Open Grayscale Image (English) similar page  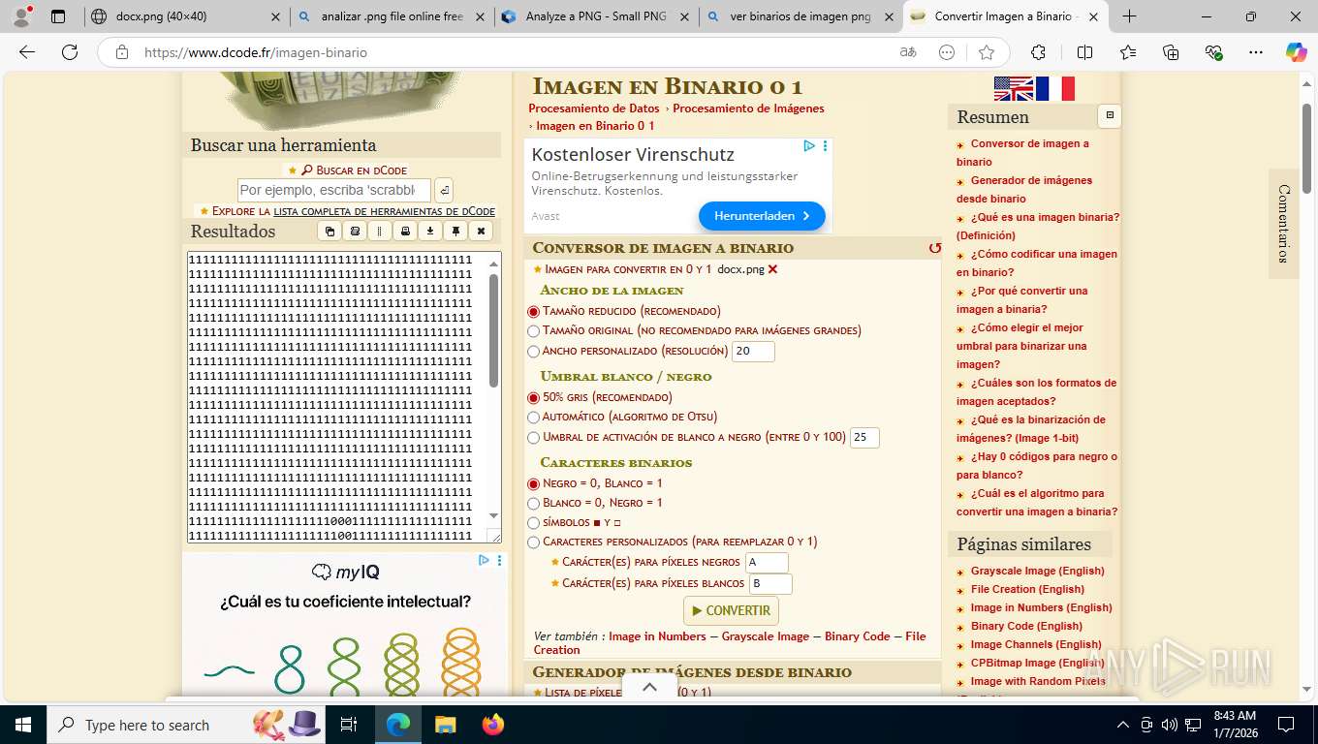(x=1037, y=572)
